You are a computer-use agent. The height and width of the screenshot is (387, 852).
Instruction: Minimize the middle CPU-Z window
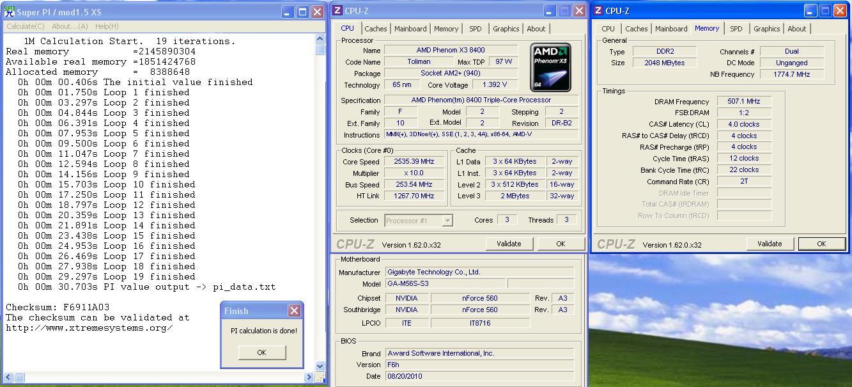pos(550,11)
